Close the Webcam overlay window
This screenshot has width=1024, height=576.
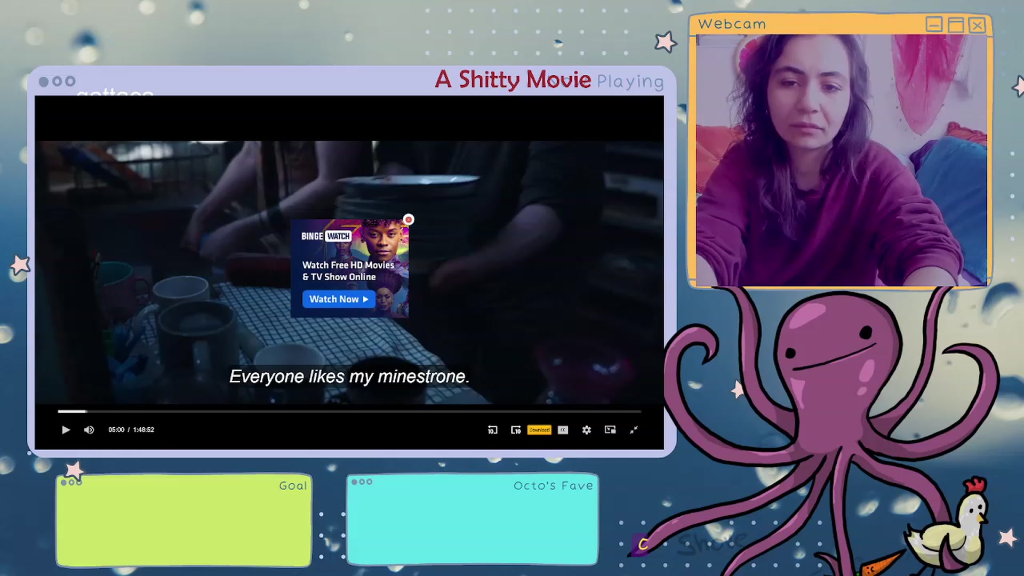(977, 25)
